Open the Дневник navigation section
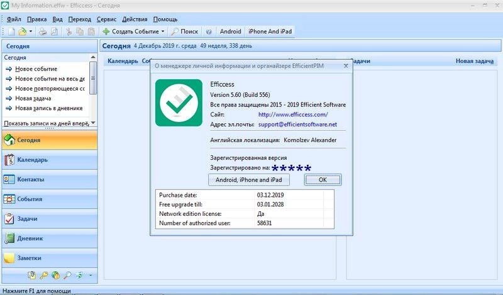503x295 pixels. [x=50, y=238]
